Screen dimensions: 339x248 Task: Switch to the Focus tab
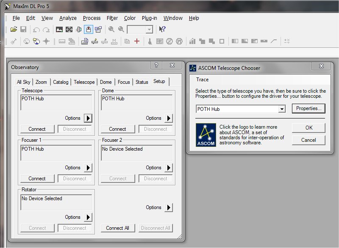[x=124, y=82]
